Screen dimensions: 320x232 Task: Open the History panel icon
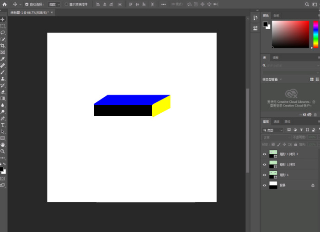[255, 18]
